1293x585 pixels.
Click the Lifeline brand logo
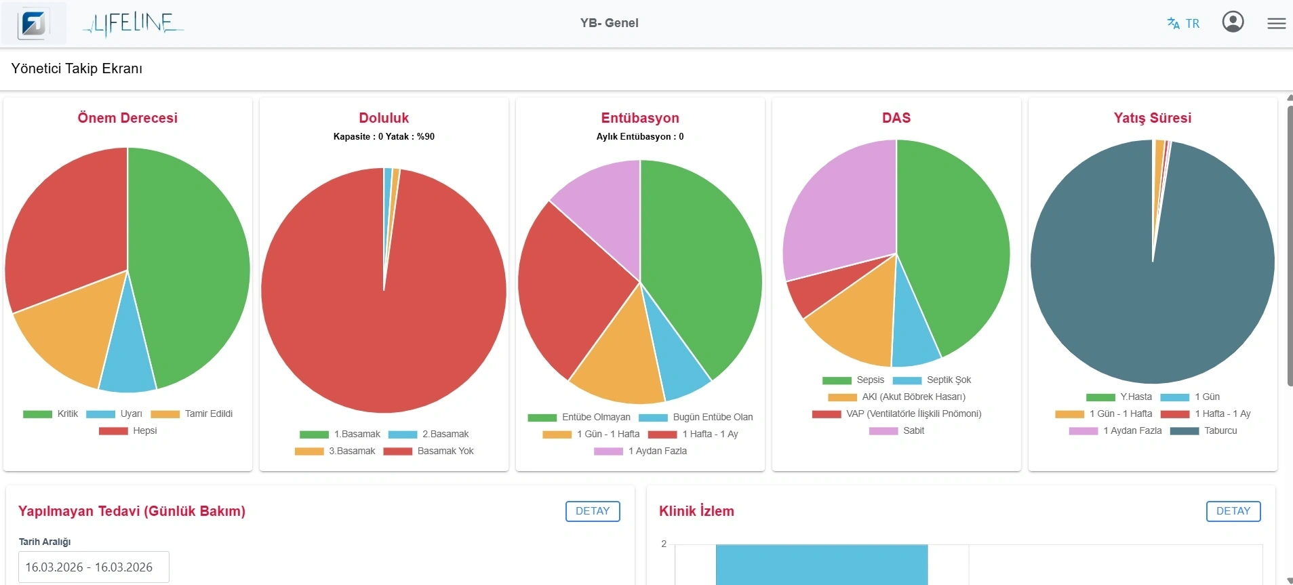133,24
